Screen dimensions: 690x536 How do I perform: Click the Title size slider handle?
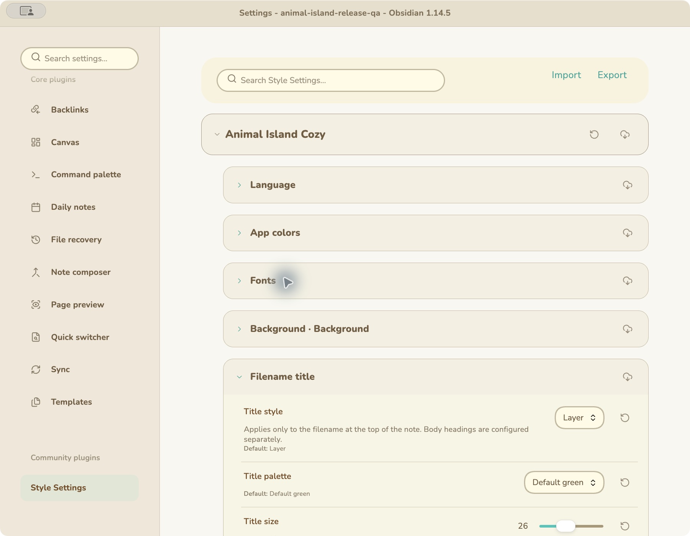pos(565,526)
